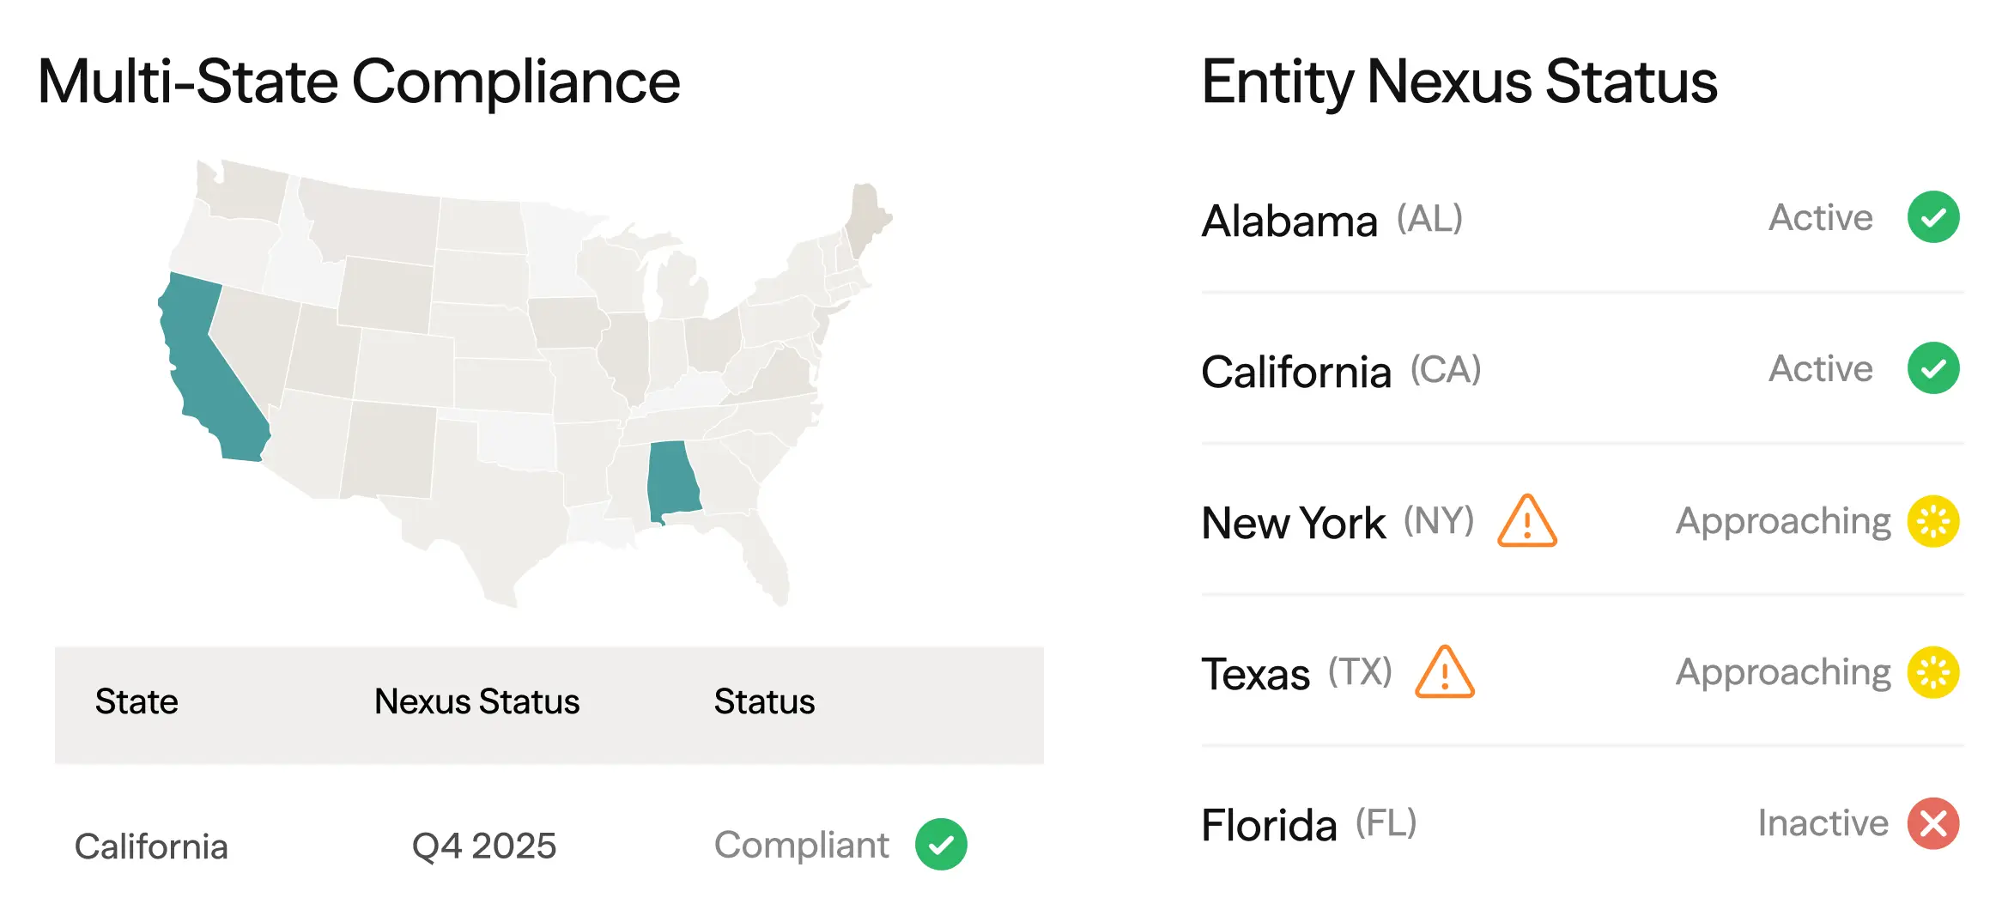This screenshot has height=916, width=2002.
Task: Click the State column header
Action: [x=136, y=702]
